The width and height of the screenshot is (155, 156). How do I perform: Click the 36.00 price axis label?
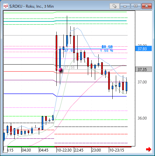[x=142, y=118]
